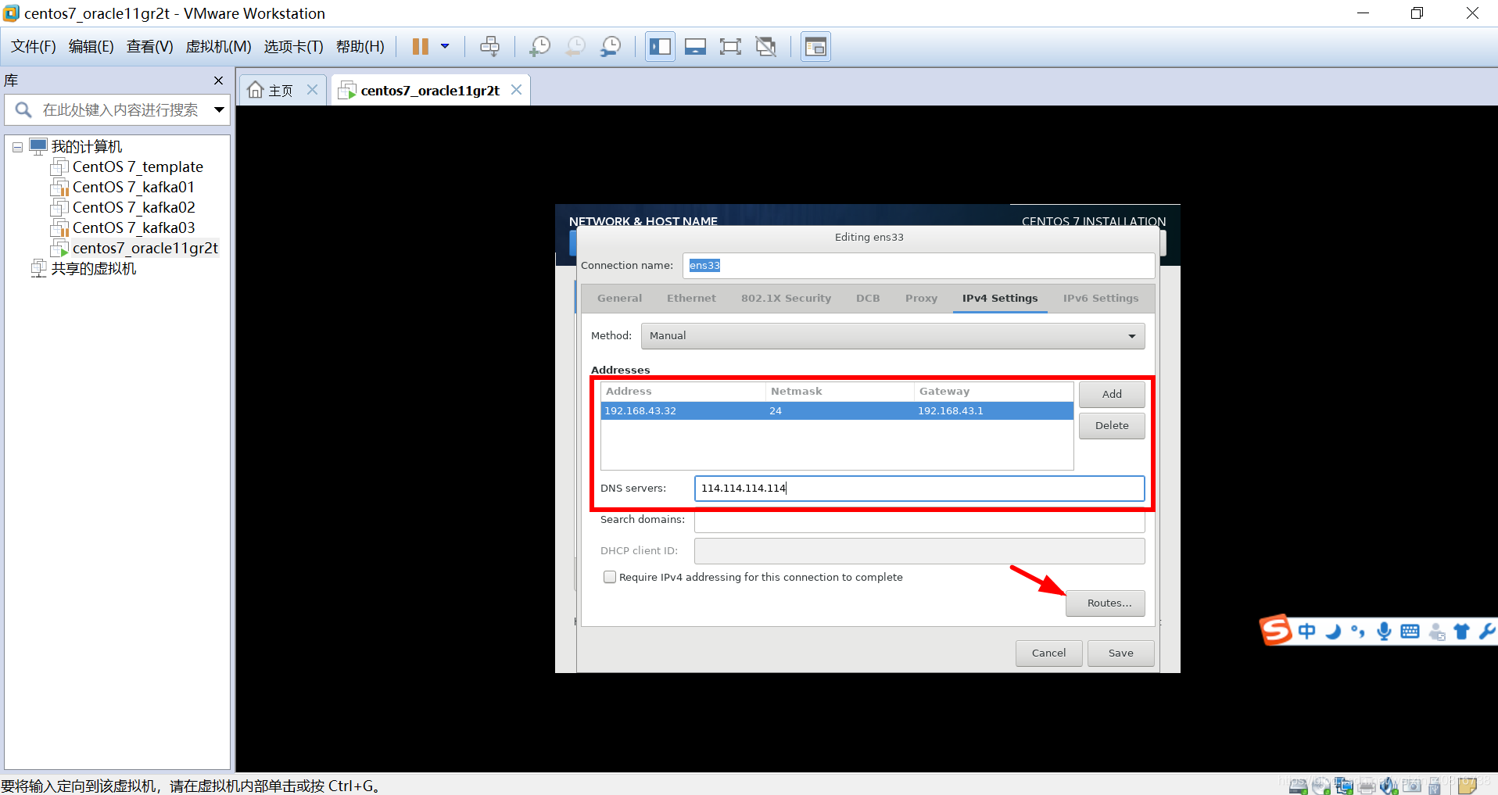This screenshot has width=1498, height=795.
Task: Open the 帮助(H) menu
Action: [x=360, y=47]
